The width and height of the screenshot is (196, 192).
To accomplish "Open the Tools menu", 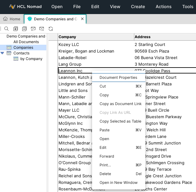I will 188,7.
